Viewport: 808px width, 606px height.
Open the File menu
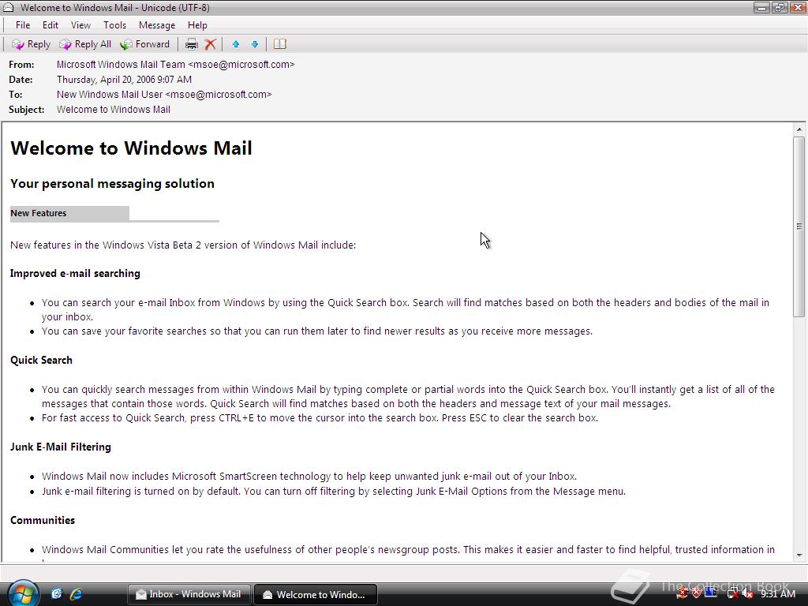point(23,25)
